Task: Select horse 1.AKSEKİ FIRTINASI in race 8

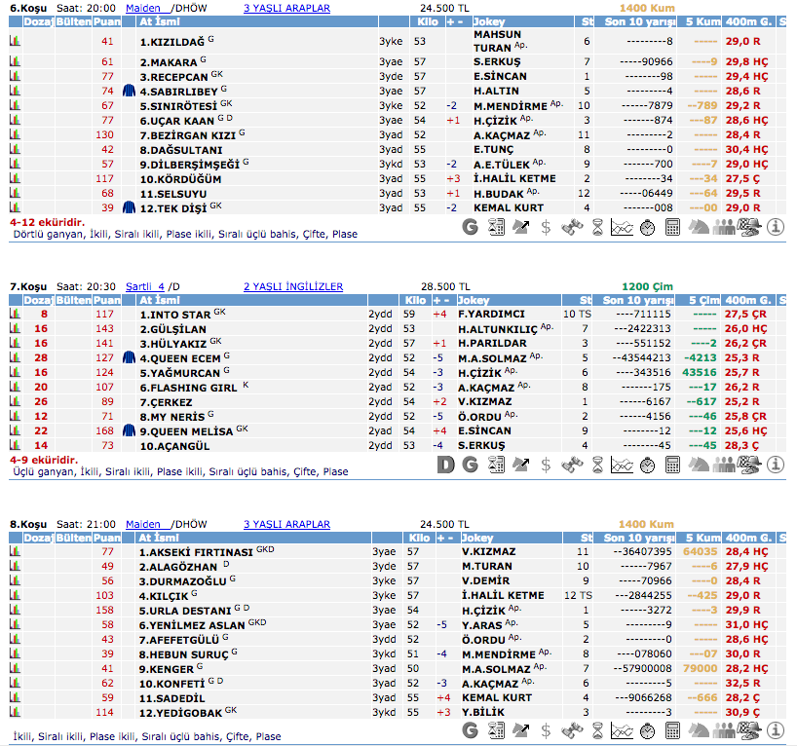Action: click(196, 552)
